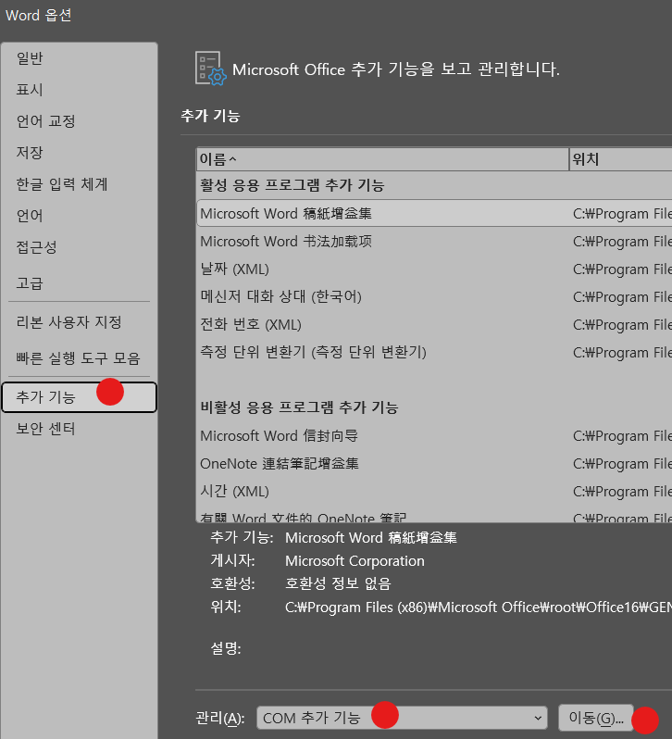Select Microsoft Word 信封向导 inactive add-in
Image resolution: width=672 pixels, height=739 pixels.
pos(434,436)
